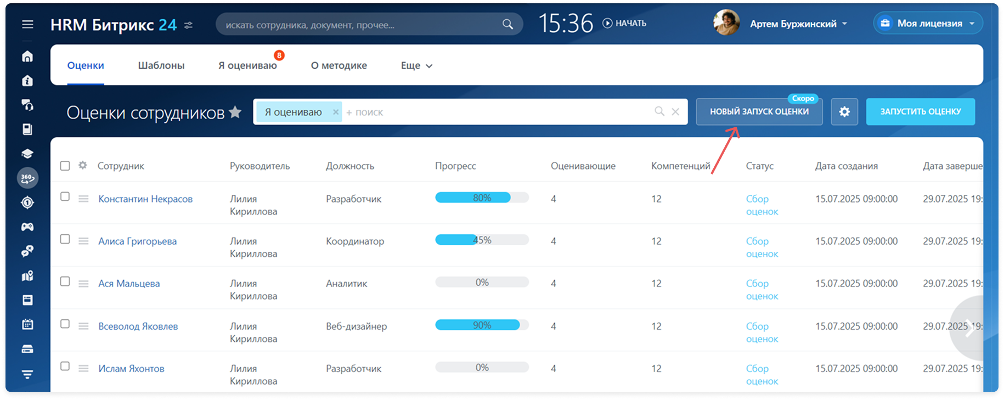Screen dimensions: 1004x400
Task: Expand the Еще dropdown menu
Action: tap(416, 66)
